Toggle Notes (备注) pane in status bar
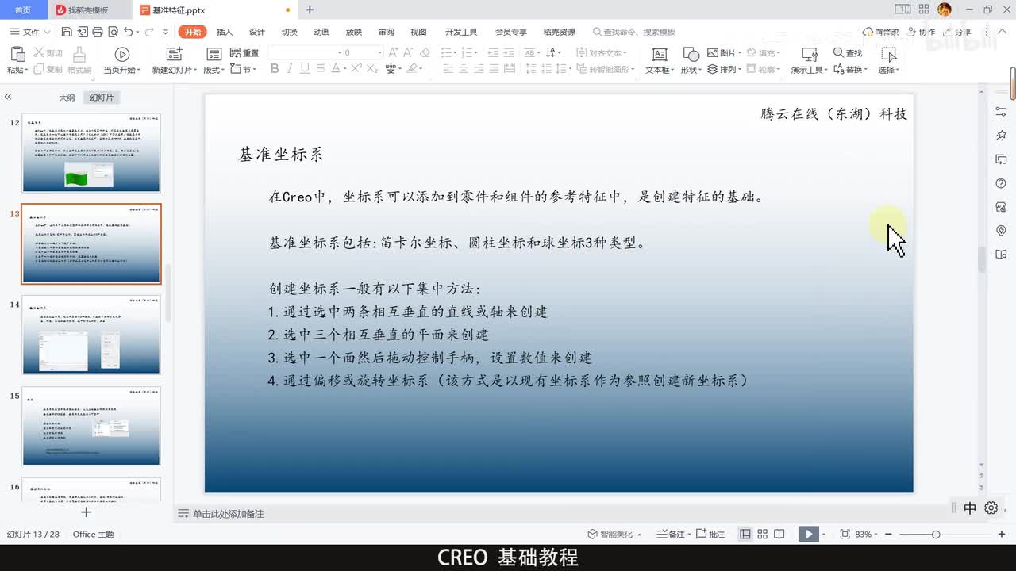The height and width of the screenshot is (571, 1016). pos(671,534)
